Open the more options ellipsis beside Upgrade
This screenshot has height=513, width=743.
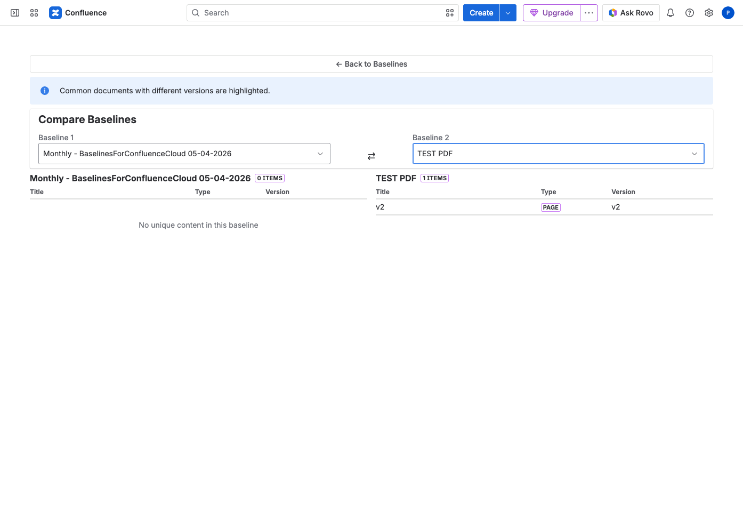click(x=589, y=13)
